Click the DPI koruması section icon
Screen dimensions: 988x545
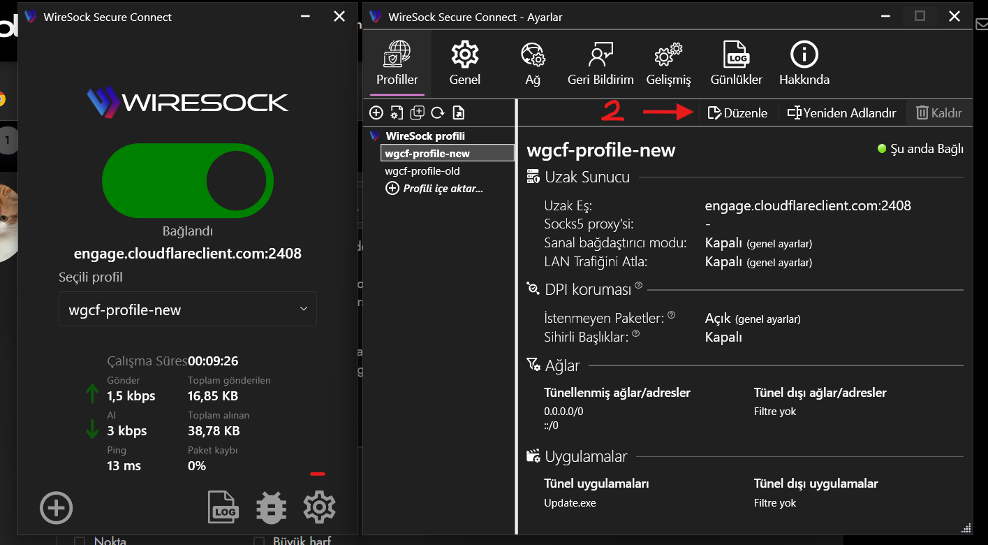(x=533, y=288)
